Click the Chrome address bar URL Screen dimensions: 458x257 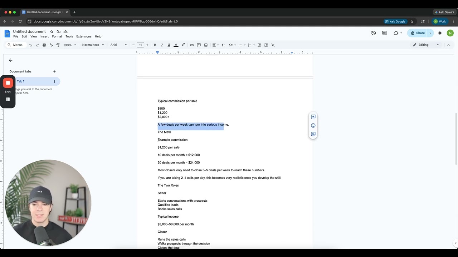point(106,21)
